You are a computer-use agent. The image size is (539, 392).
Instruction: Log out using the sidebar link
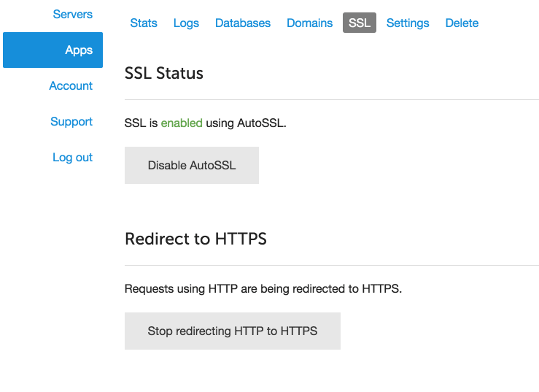tap(72, 157)
